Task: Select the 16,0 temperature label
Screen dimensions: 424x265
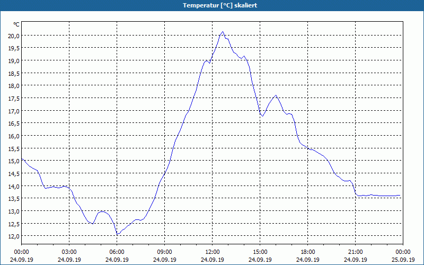Action: tap(14, 136)
